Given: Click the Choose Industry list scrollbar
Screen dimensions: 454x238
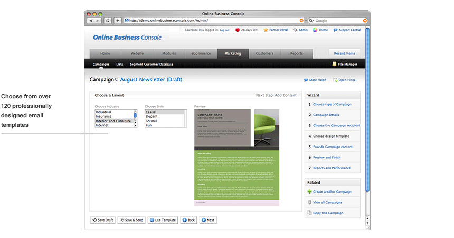Looking at the screenshot, I should [x=135, y=118].
